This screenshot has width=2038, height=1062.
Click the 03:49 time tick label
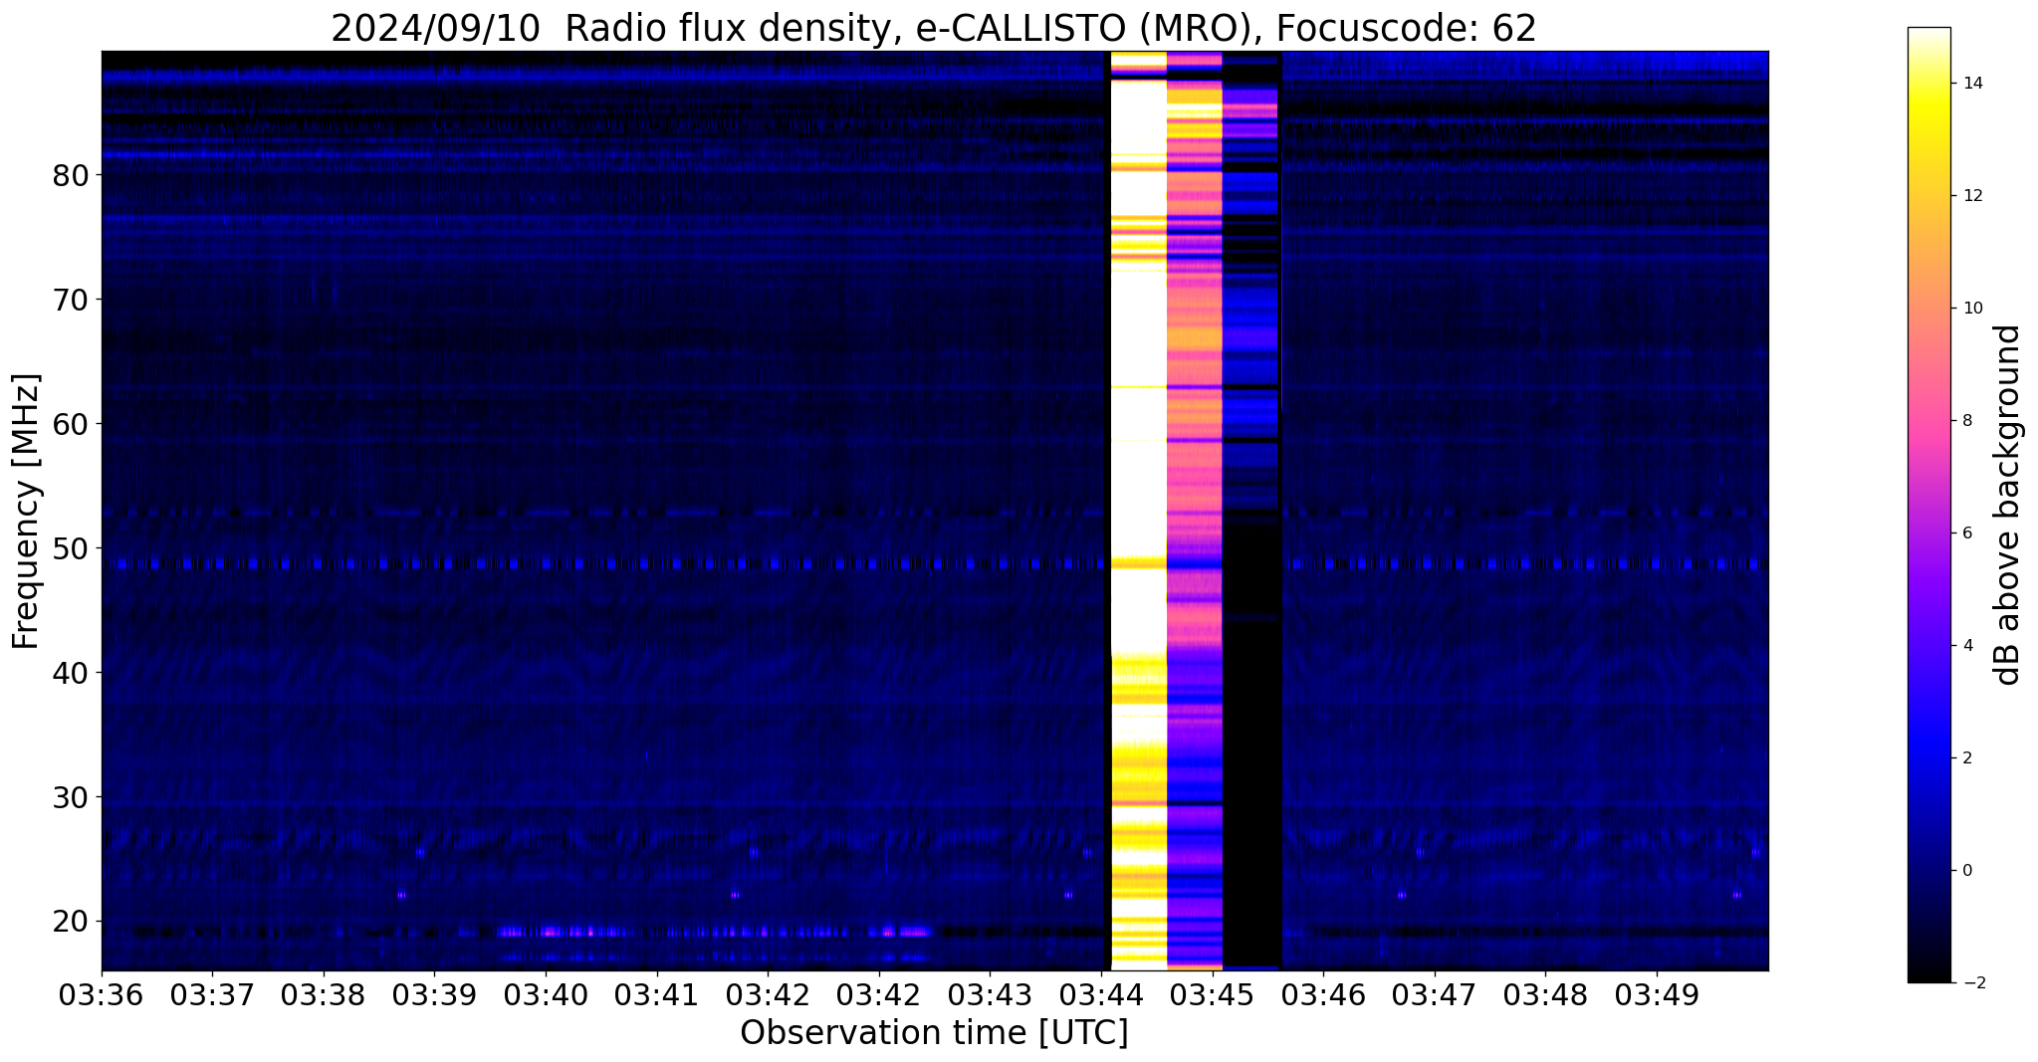point(1657,994)
